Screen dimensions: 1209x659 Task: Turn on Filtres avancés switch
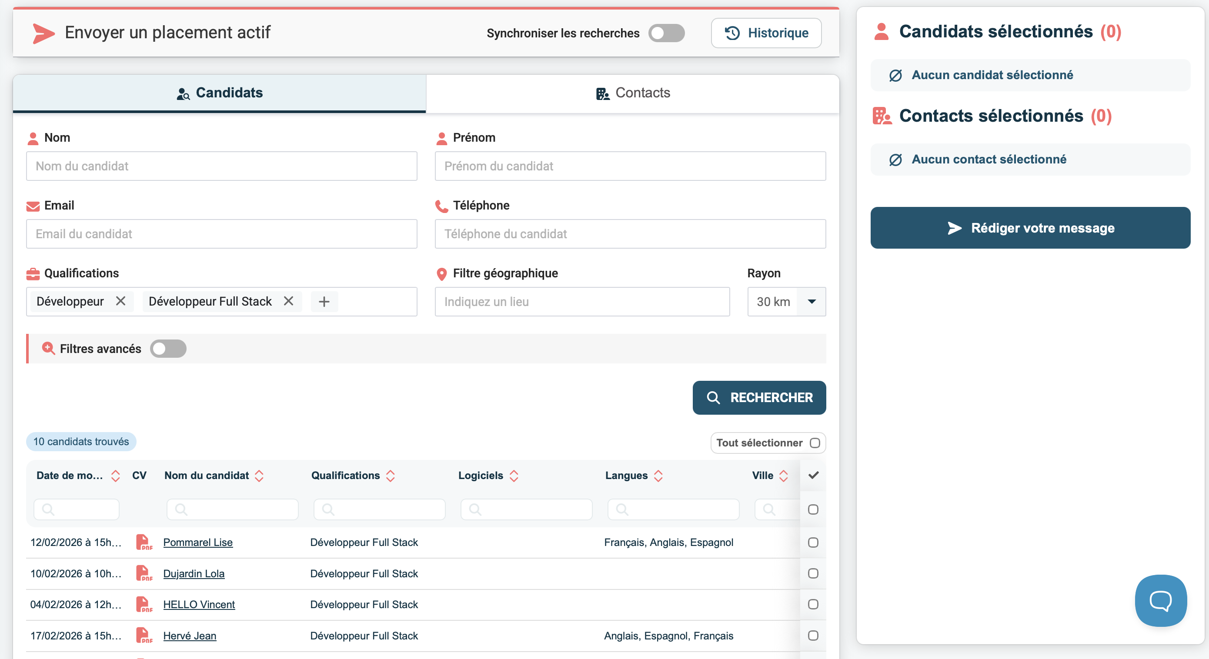point(168,349)
